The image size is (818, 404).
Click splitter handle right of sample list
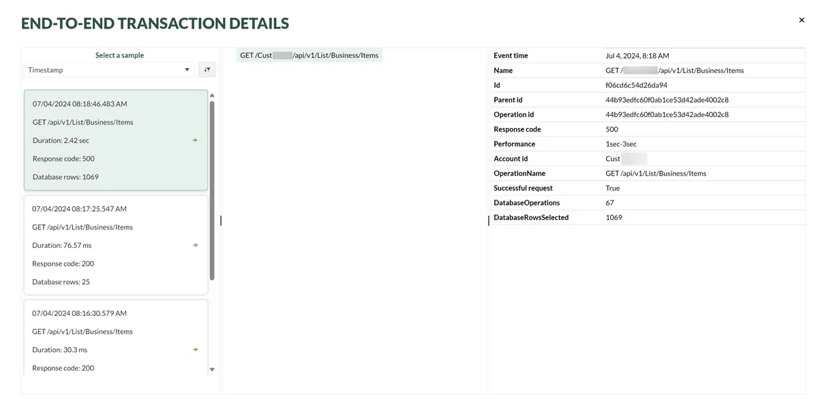click(x=221, y=221)
